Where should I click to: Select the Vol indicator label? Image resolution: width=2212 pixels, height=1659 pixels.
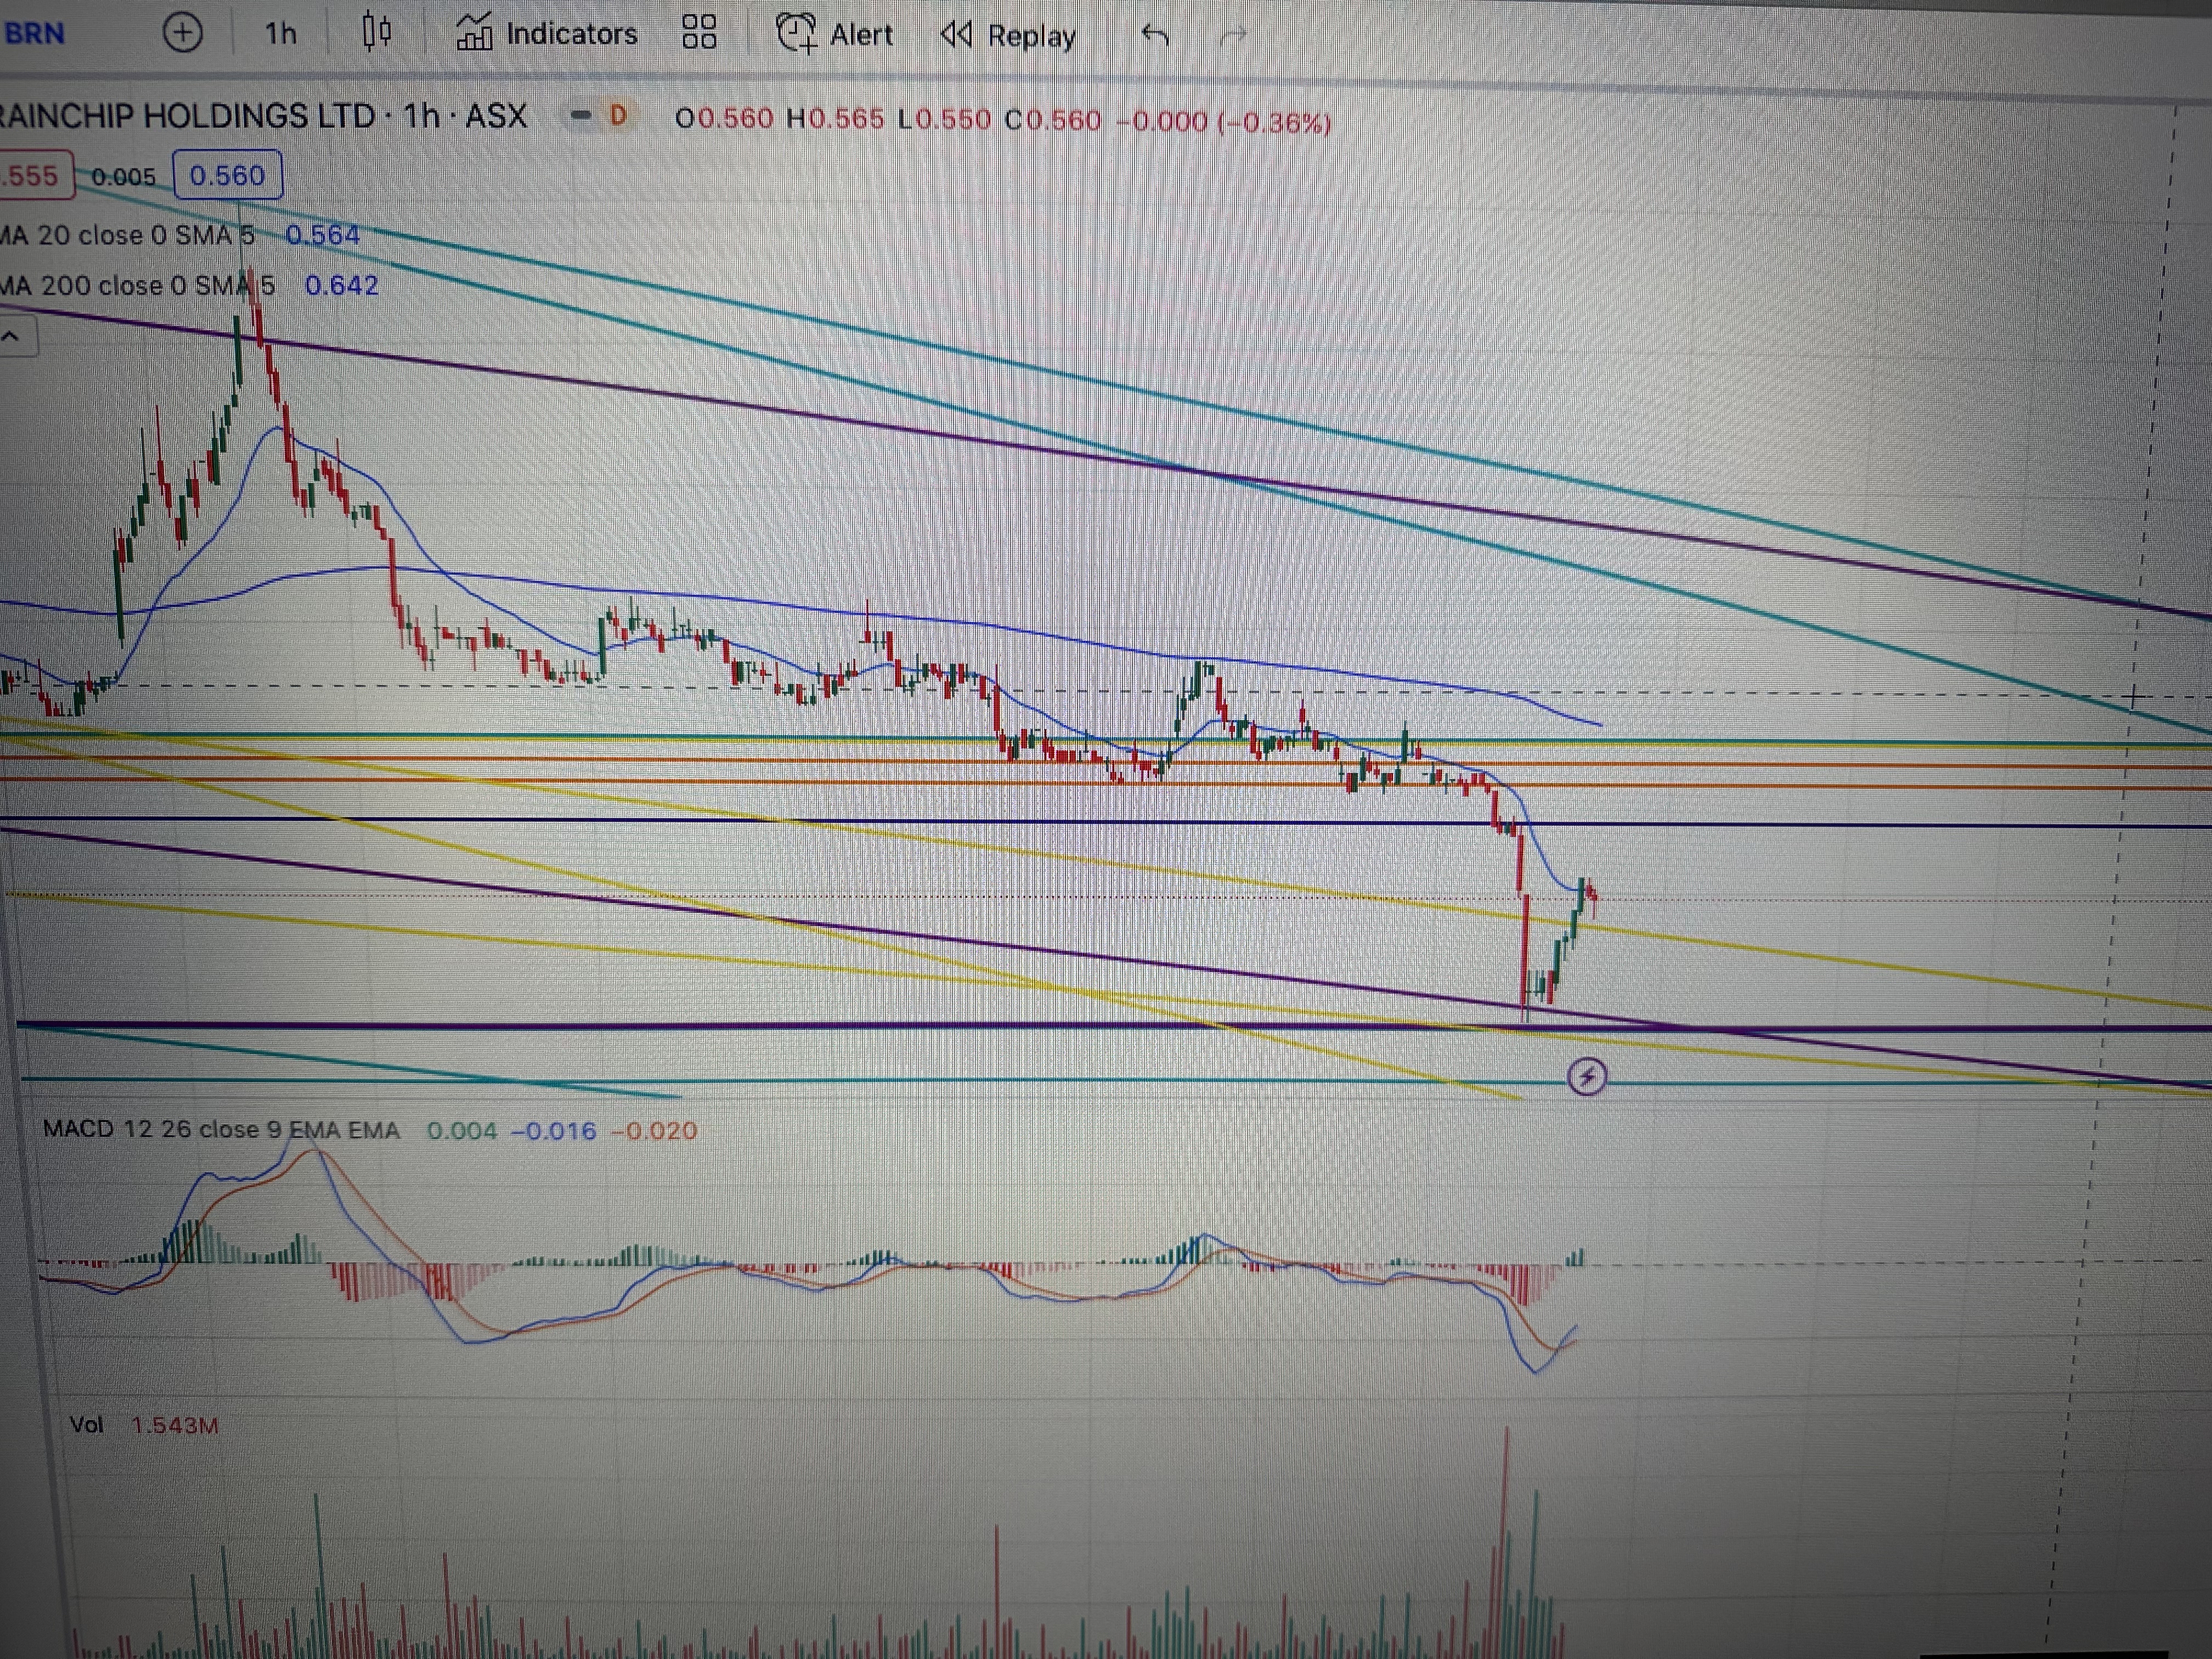(86, 1424)
